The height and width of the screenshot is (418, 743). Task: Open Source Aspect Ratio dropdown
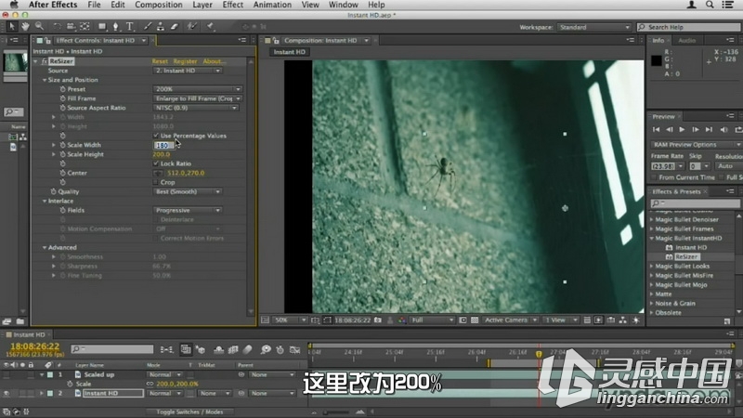(x=196, y=108)
